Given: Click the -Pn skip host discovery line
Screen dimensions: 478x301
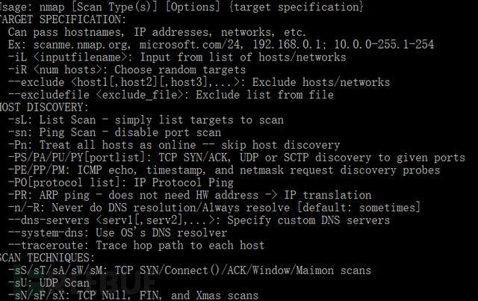Looking at the screenshot, I should pos(174,145).
